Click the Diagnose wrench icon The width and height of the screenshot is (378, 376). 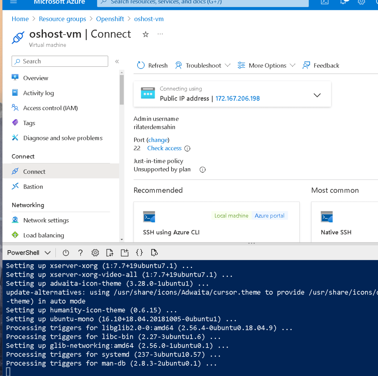pos(15,138)
